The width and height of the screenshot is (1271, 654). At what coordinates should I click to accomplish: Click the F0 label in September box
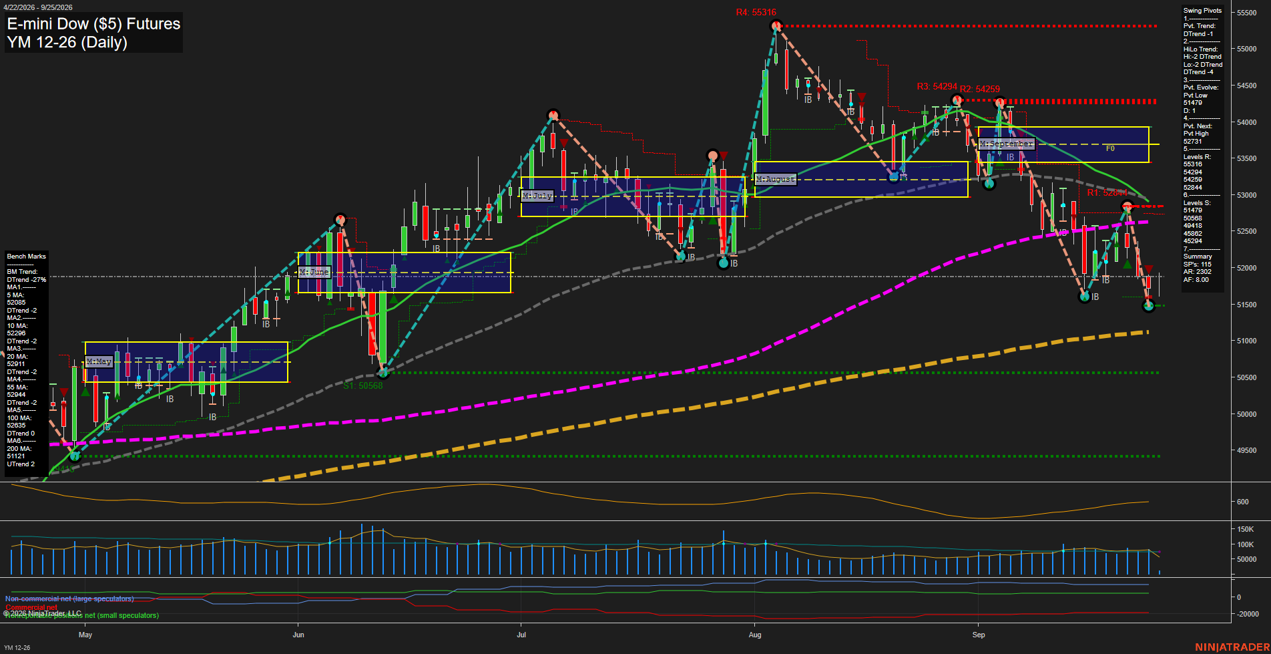click(1110, 148)
